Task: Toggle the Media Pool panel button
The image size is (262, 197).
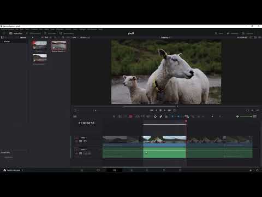Action: 16,33
